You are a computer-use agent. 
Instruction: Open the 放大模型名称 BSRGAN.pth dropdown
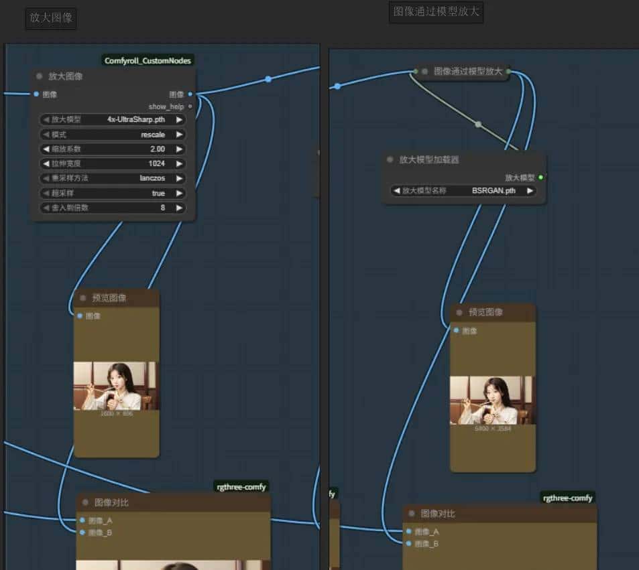[x=463, y=191]
